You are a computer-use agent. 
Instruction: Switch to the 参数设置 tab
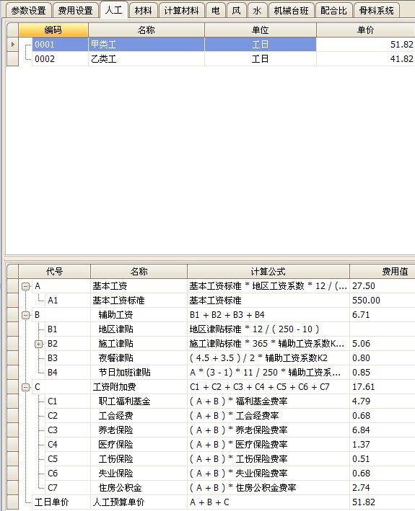29,10
